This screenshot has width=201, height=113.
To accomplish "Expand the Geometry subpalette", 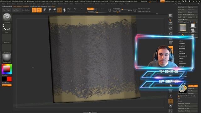I will [x=182, y=44].
